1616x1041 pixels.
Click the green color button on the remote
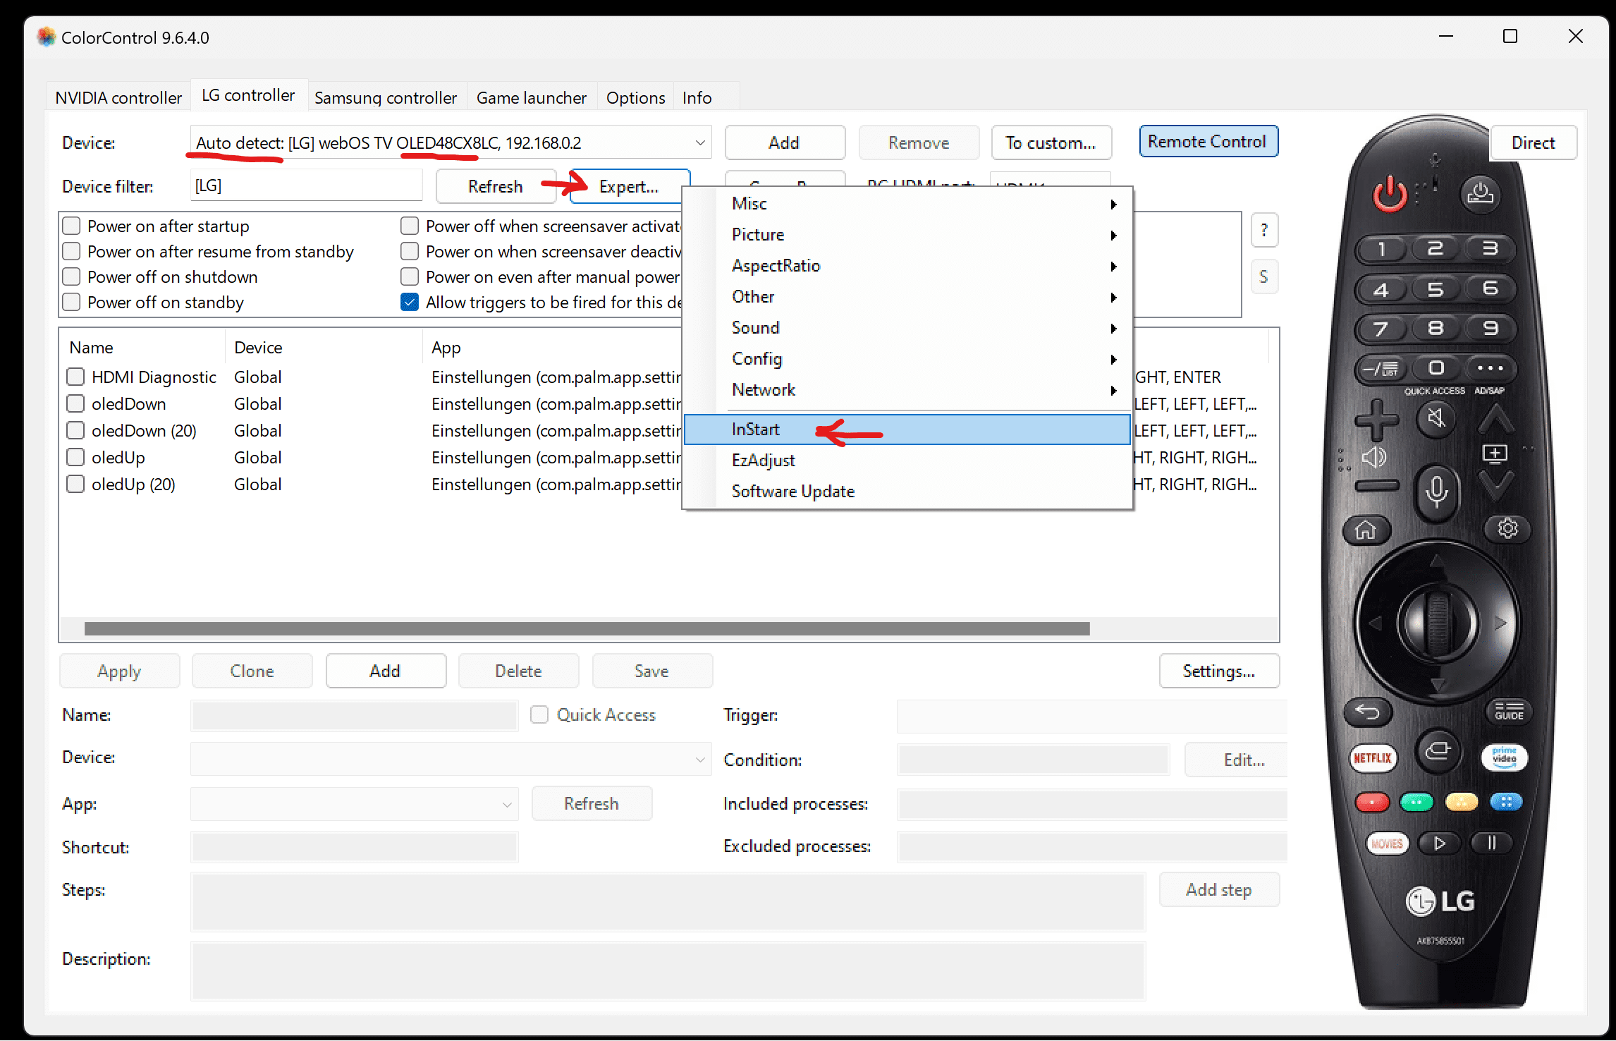pyautogui.click(x=1416, y=803)
